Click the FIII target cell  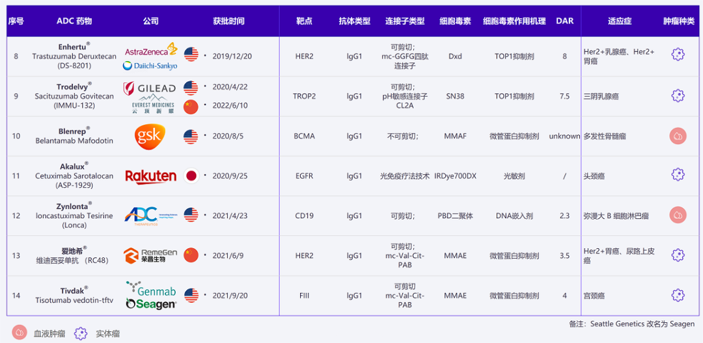304,296
